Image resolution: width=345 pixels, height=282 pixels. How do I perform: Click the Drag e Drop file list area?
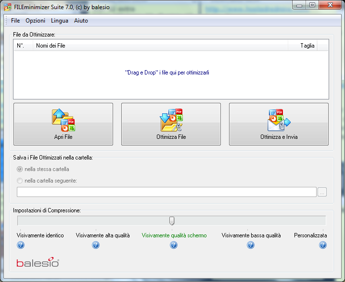[171, 74]
